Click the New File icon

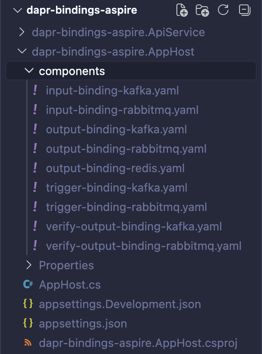[x=182, y=10]
